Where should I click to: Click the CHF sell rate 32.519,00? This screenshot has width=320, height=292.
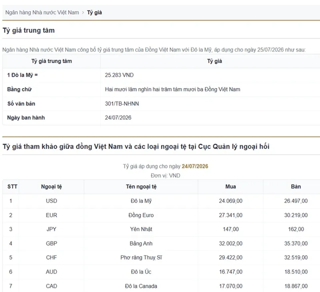point(296,258)
